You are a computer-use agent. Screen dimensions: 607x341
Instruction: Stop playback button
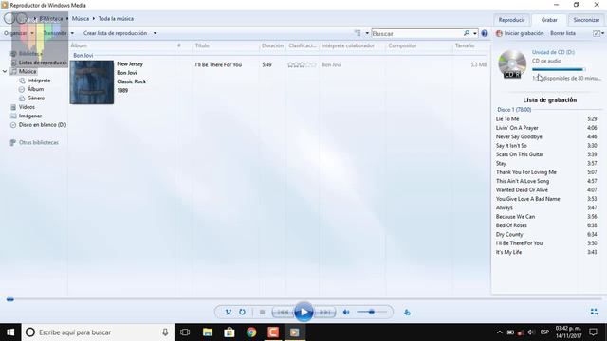pyautogui.click(x=262, y=312)
